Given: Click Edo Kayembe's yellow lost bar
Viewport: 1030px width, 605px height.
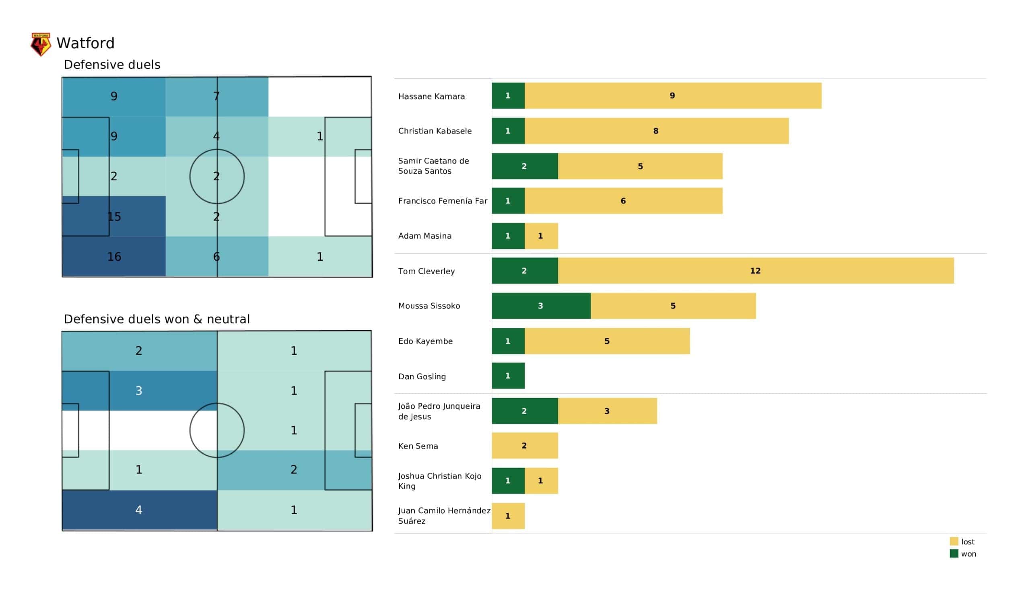Looking at the screenshot, I should 607,341.
